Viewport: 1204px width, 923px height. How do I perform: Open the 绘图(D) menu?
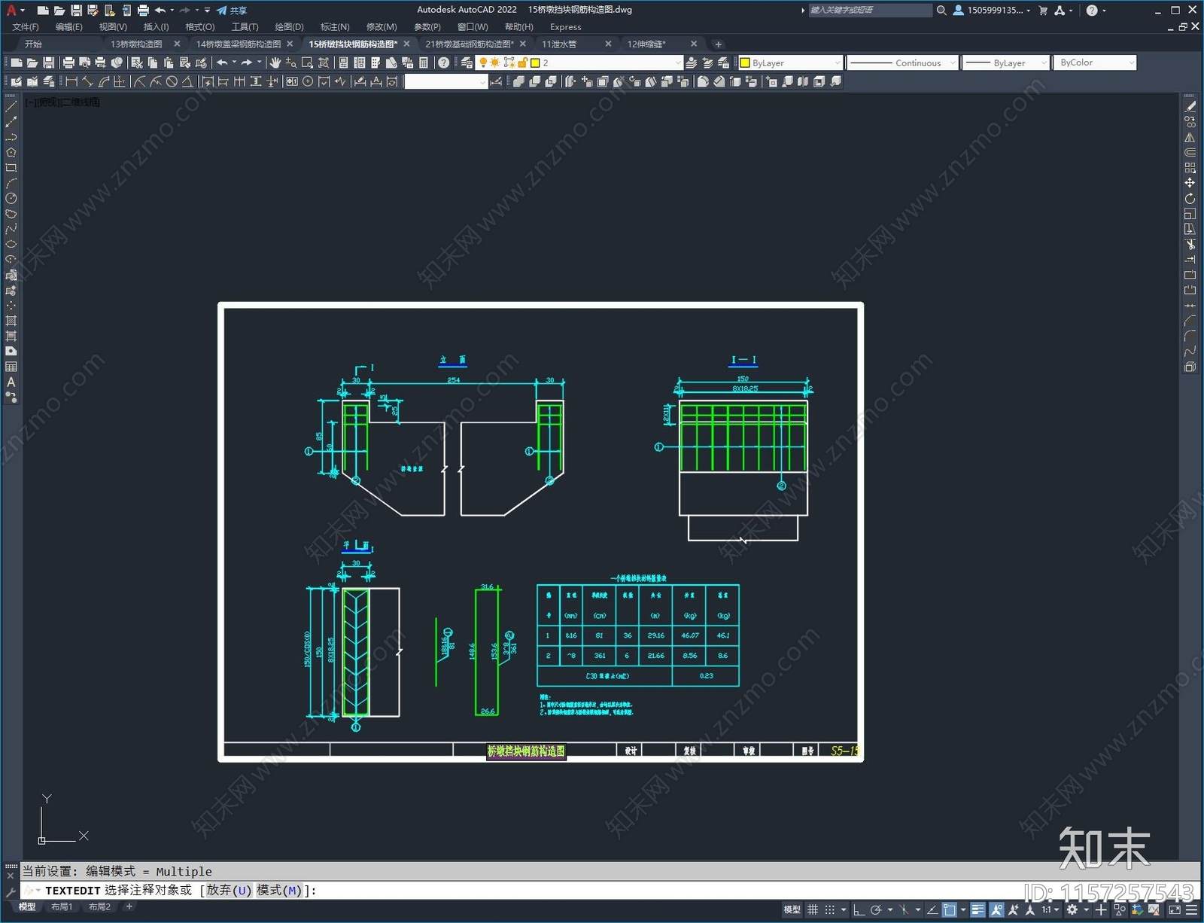[x=289, y=27]
